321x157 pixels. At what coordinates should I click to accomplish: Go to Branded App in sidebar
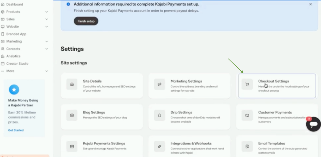click(x=16, y=34)
